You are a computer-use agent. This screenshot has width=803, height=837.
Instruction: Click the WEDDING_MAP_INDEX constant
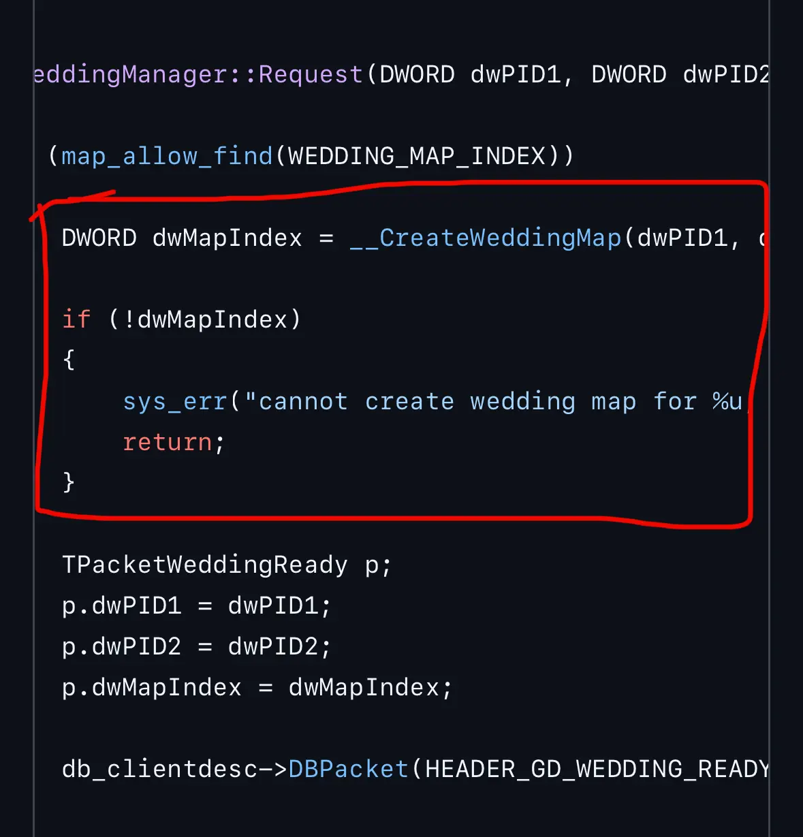point(417,156)
